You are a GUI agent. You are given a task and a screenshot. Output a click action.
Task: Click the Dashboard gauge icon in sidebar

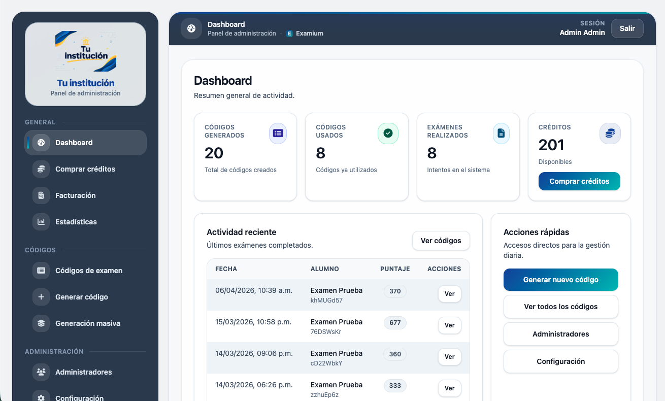tap(41, 143)
